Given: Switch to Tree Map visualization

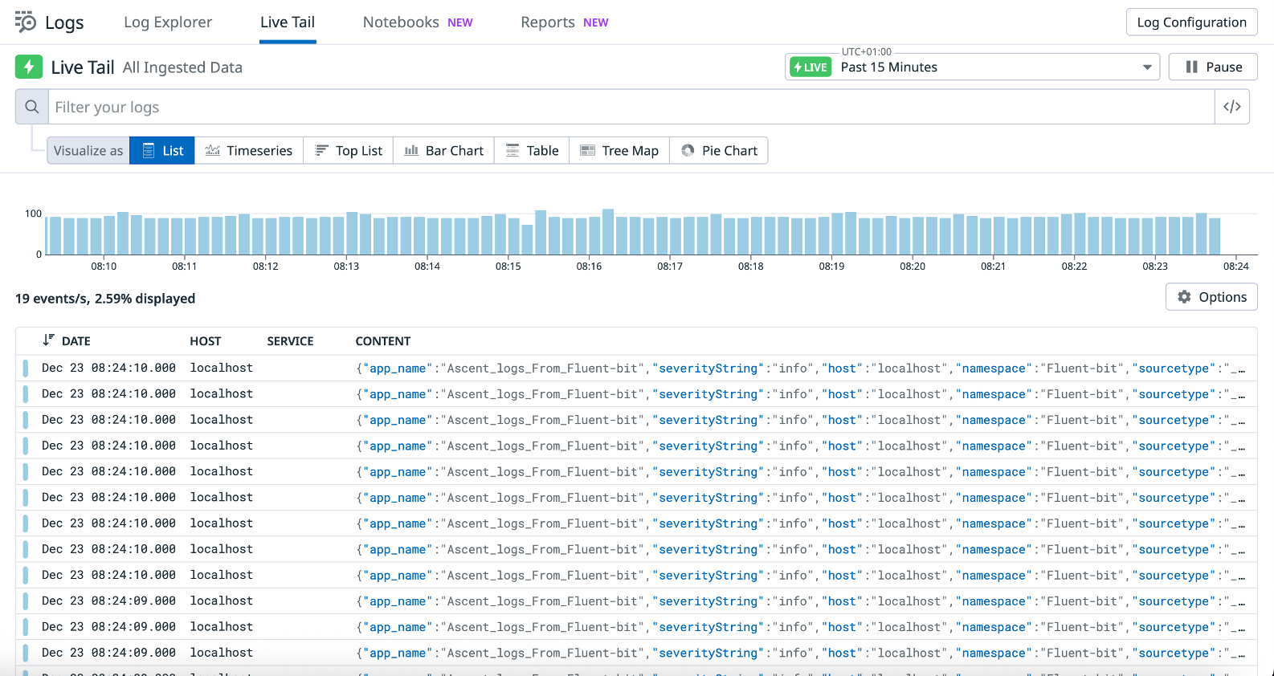Looking at the screenshot, I should click(619, 151).
